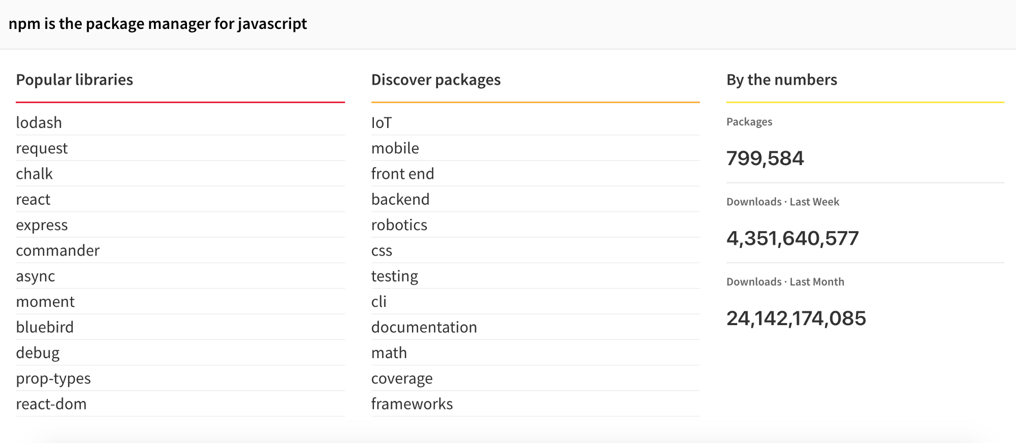Screen dimensions: 1016x443
Task: Open the css packages category
Action: coord(382,251)
